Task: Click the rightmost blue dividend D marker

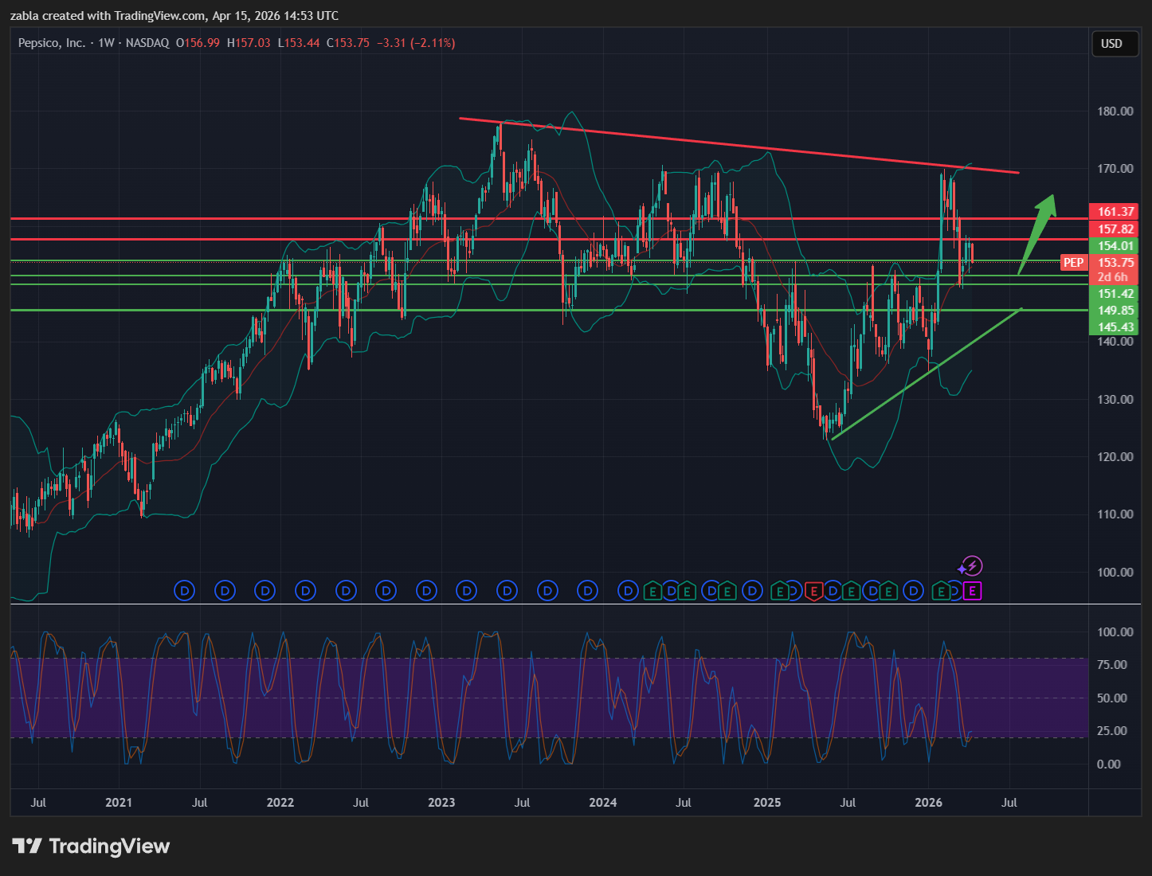Action: point(956,591)
